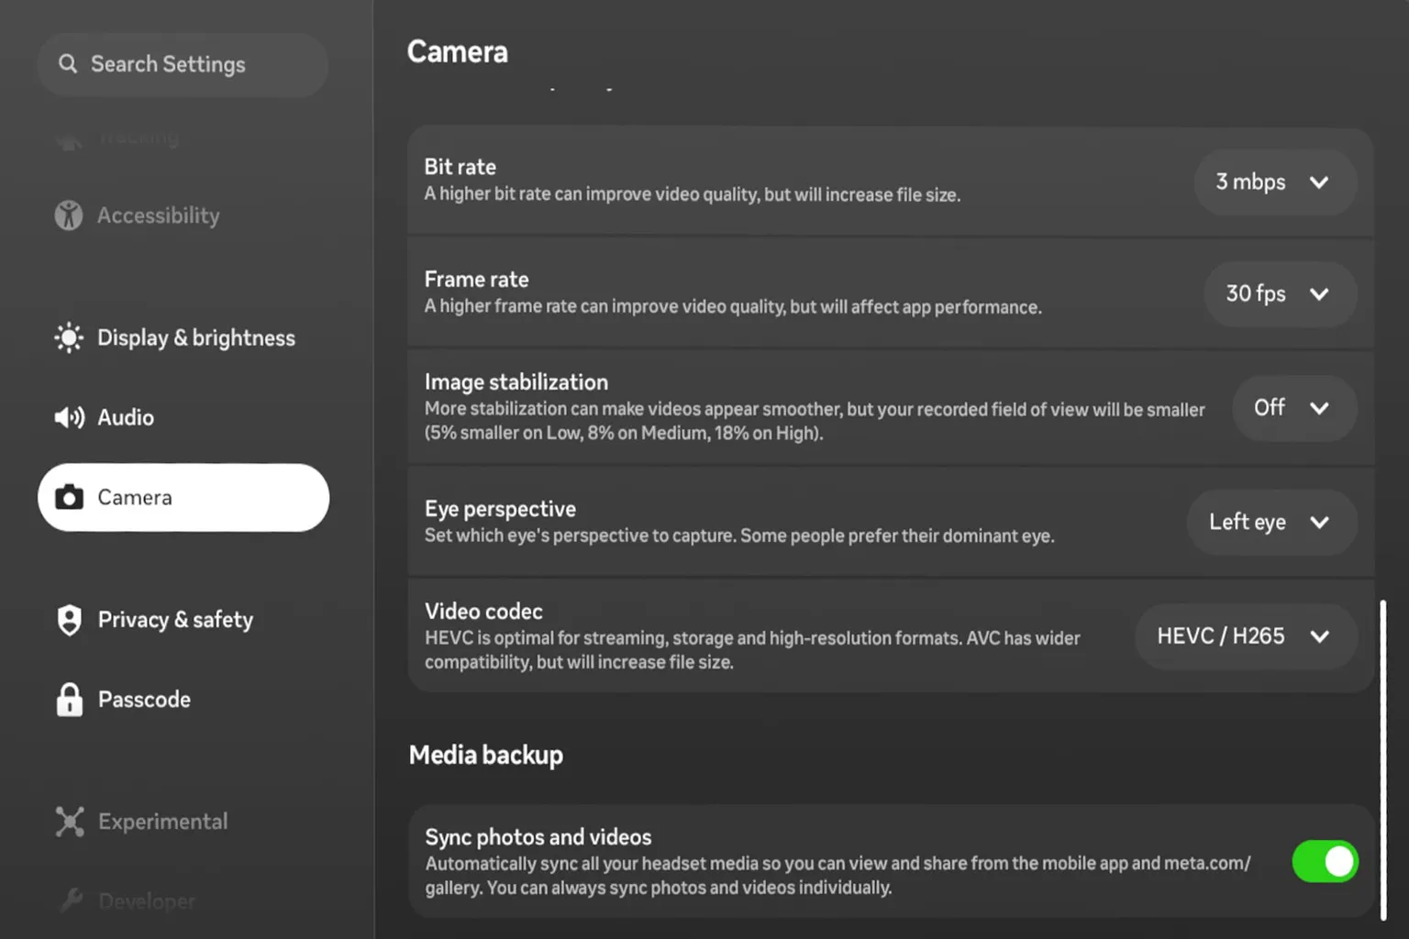
Task: Click the Privacy & safety shield icon
Action: pos(70,620)
